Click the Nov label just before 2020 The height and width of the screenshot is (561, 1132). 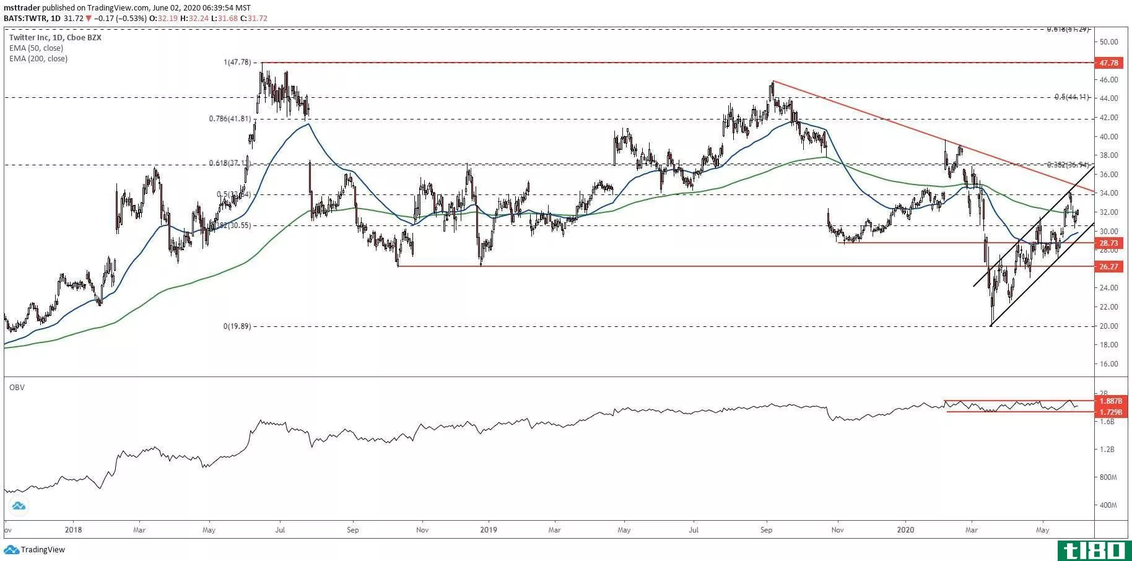point(838,530)
